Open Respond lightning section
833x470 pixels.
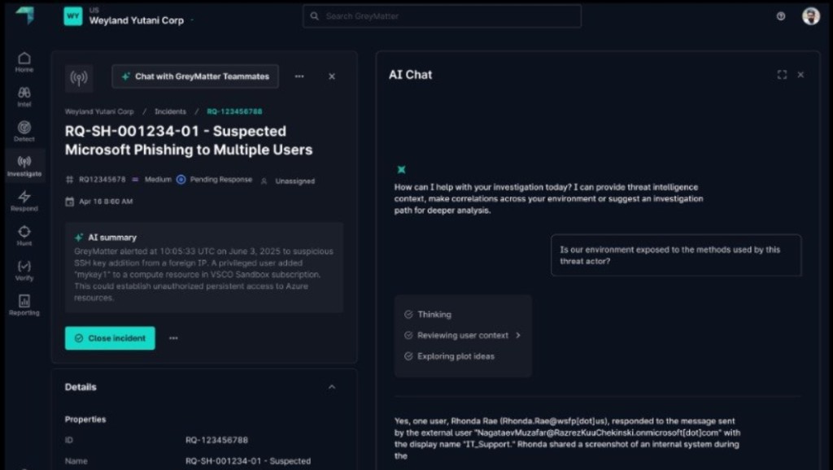click(x=24, y=201)
